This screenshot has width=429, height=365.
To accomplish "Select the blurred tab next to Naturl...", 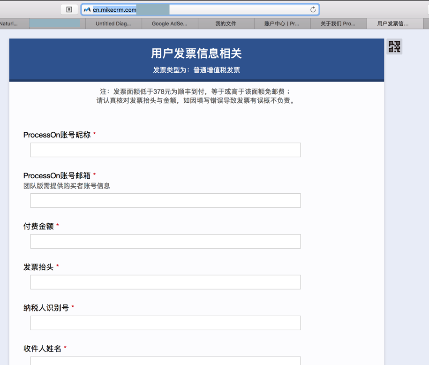I will coord(58,23).
